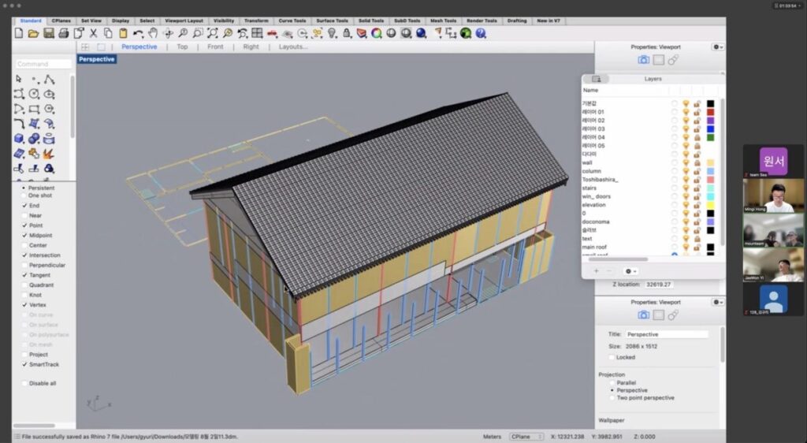This screenshot has width=807, height=443.
Task: Open the gear menu in lower Properties panel
Action: pos(717,302)
